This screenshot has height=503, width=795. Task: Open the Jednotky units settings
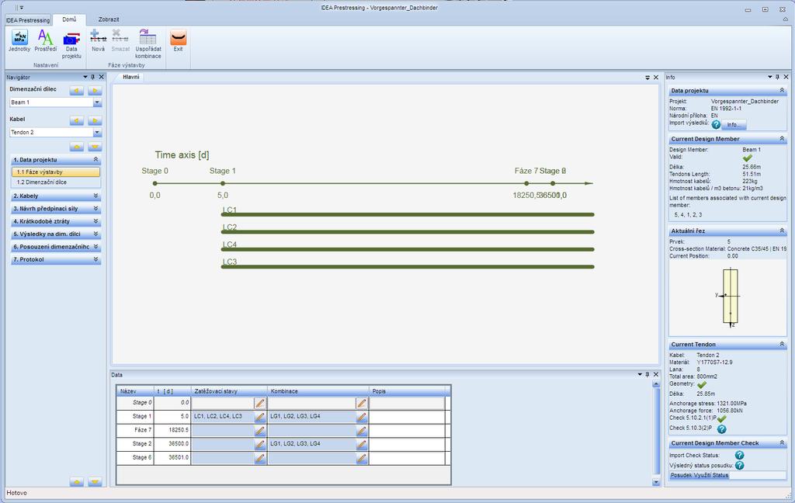pos(19,40)
